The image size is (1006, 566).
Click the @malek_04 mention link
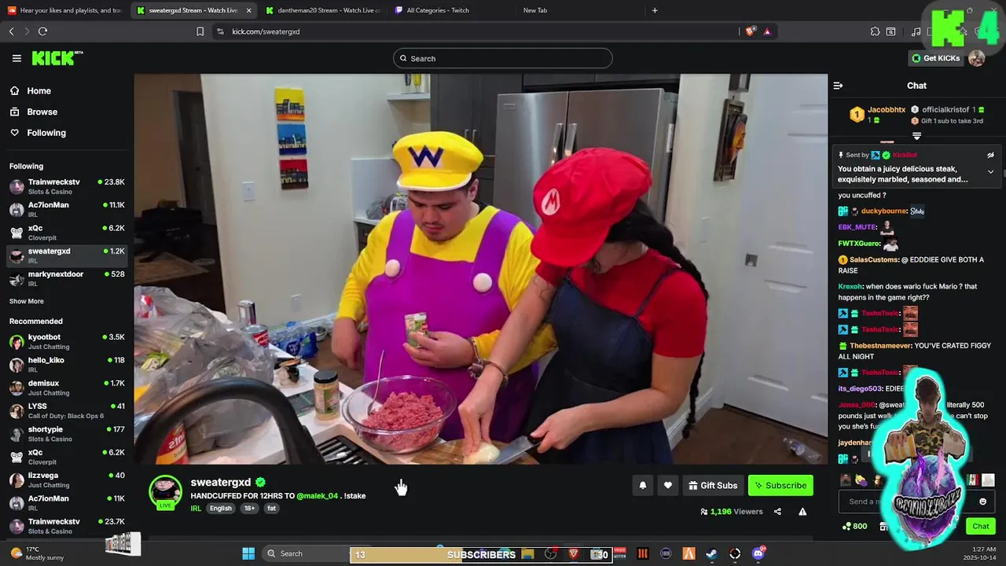(317, 496)
